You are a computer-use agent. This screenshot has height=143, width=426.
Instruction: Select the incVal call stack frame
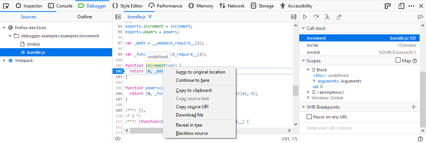point(360,45)
